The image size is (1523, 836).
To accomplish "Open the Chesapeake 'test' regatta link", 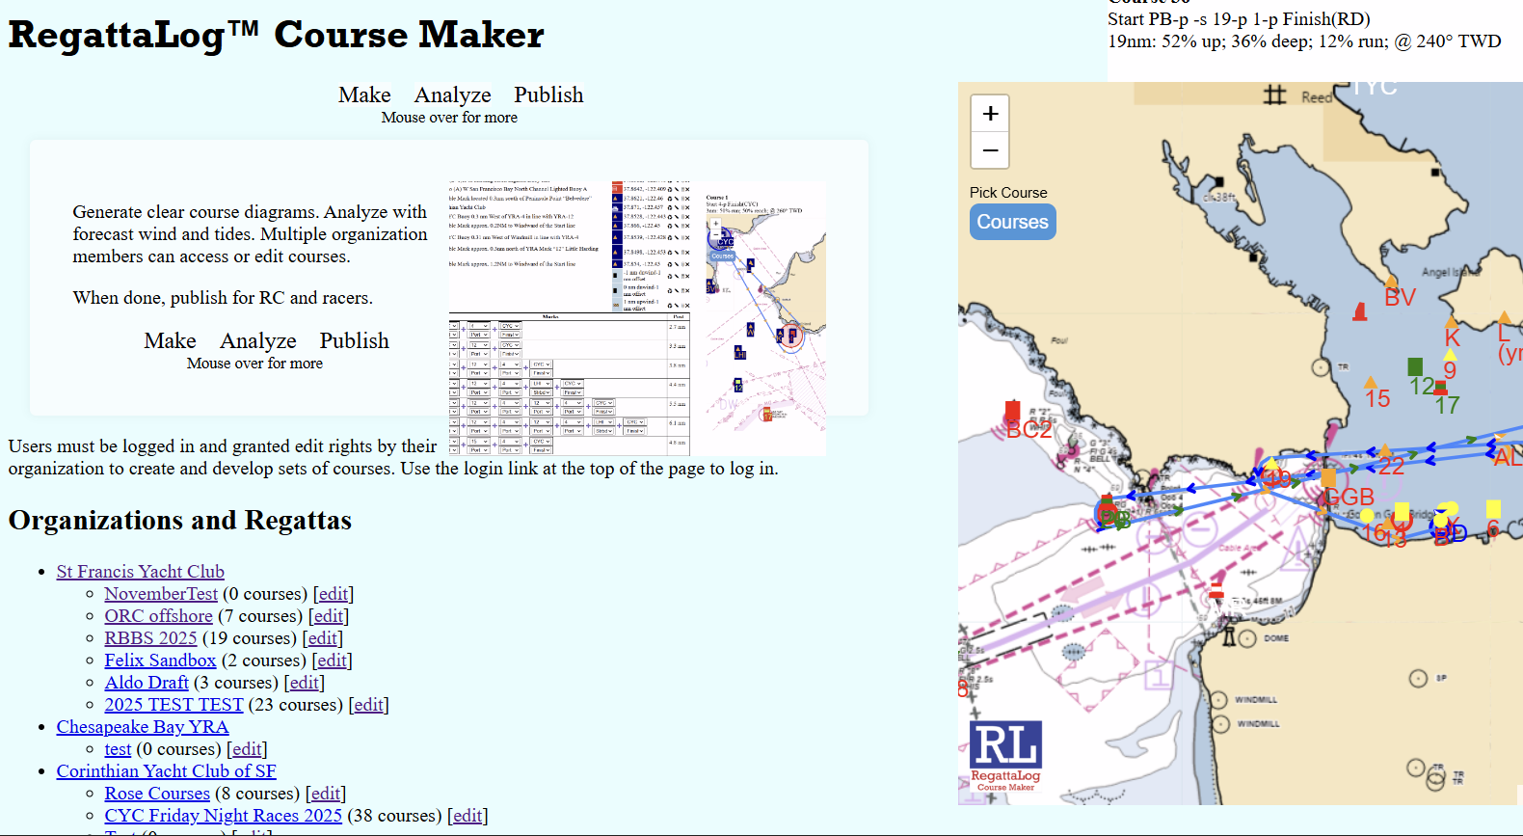I will point(119,749).
